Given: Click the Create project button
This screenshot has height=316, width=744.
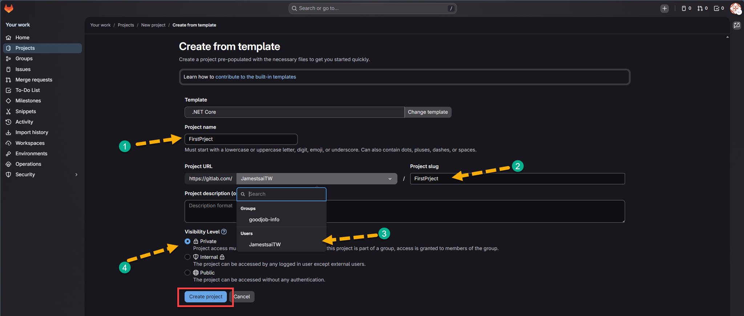Looking at the screenshot, I should pyautogui.click(x=206, y=296).
